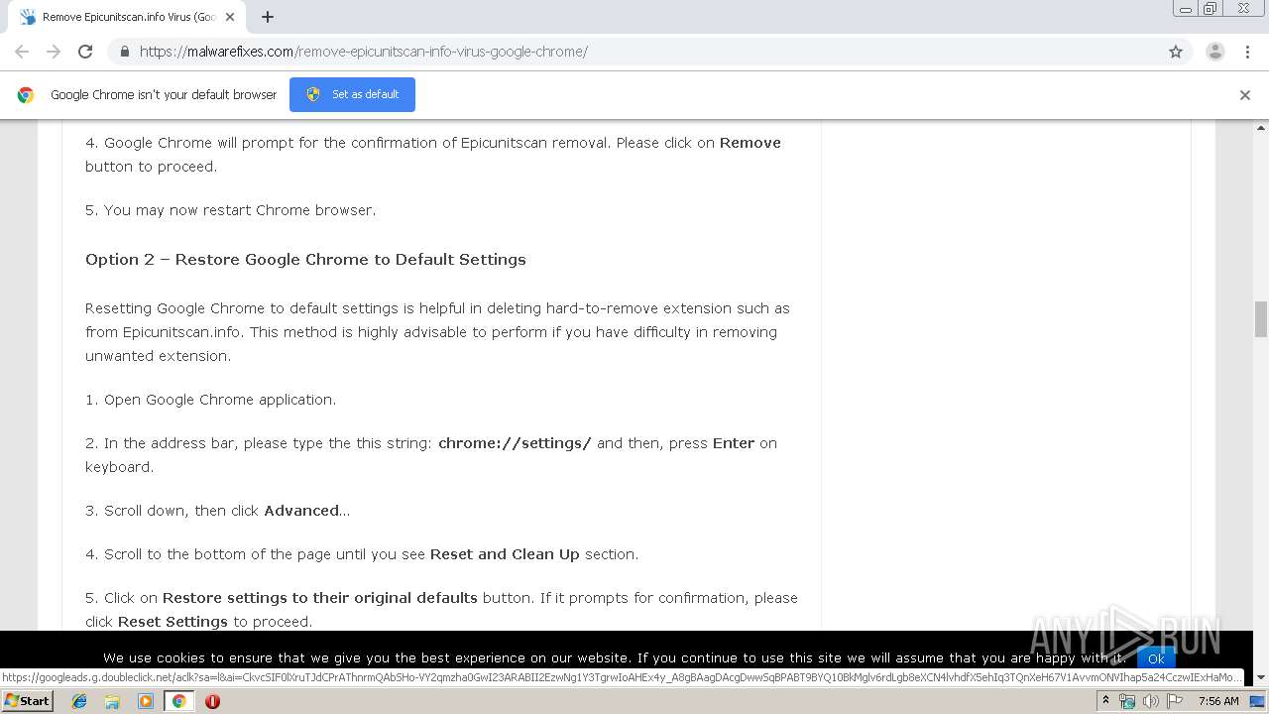Select the Remove Epicunitscan.info Virus tab
The width and height of the screenshot is (1269, 714).
tap(127, 17)
